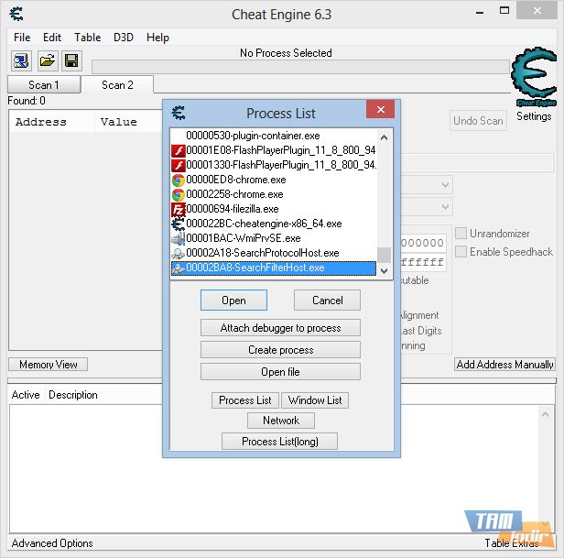This screenshot has height=558, width=564.
Task: Open the File menu
Action: point(22,38)
